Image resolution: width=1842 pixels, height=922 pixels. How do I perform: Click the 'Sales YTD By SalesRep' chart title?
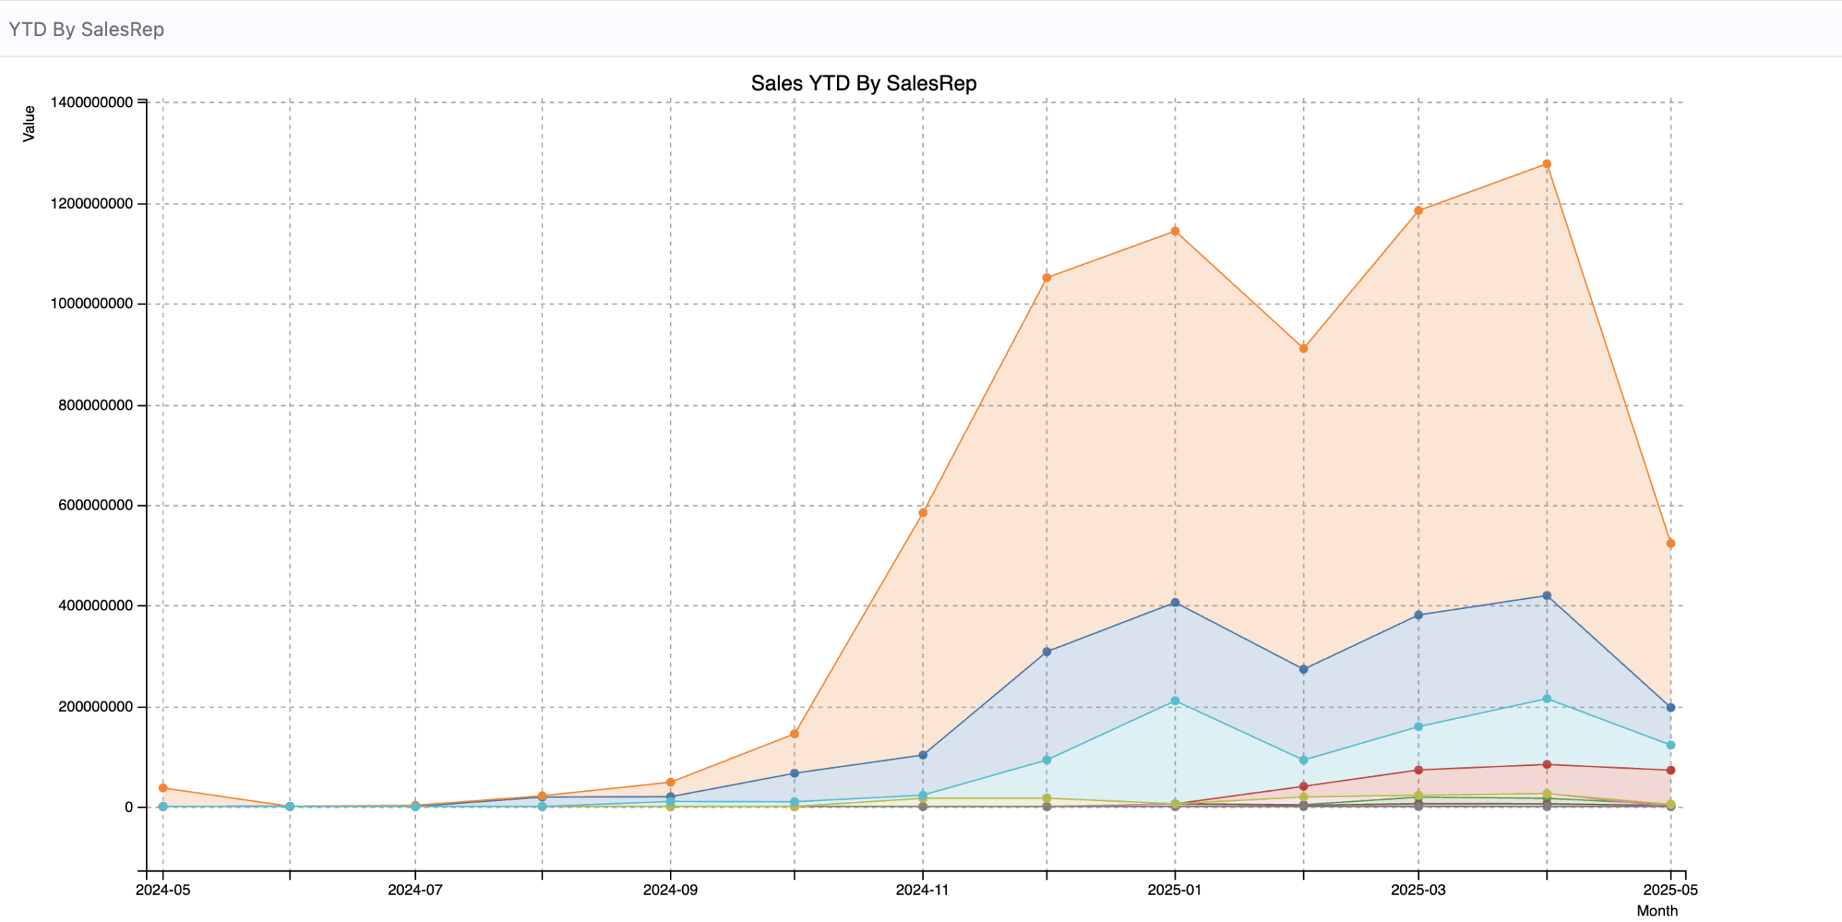click(x=863, y=83)
